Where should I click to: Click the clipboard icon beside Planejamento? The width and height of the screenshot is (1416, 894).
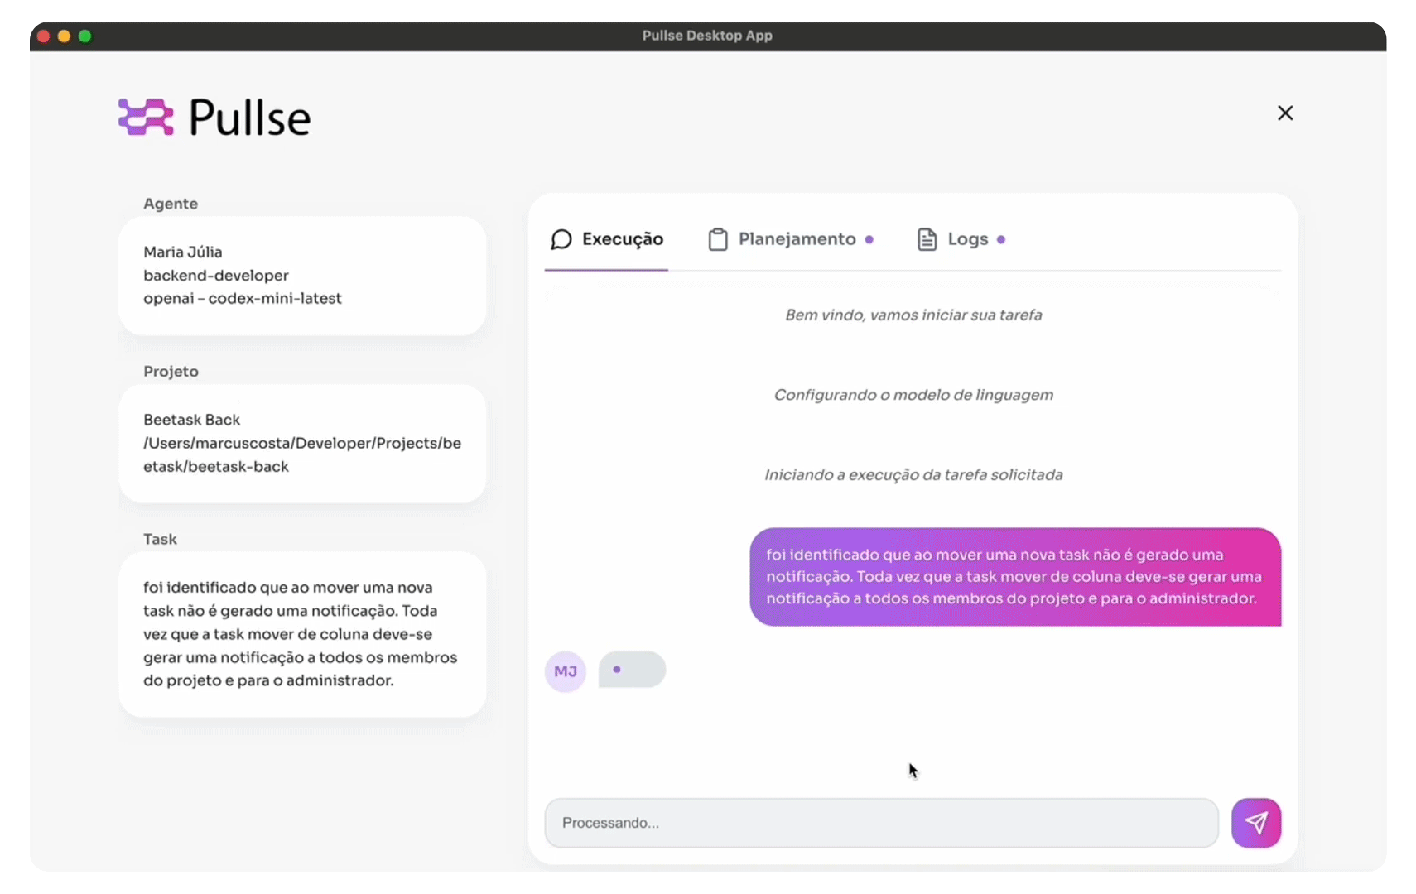[718, 239]
